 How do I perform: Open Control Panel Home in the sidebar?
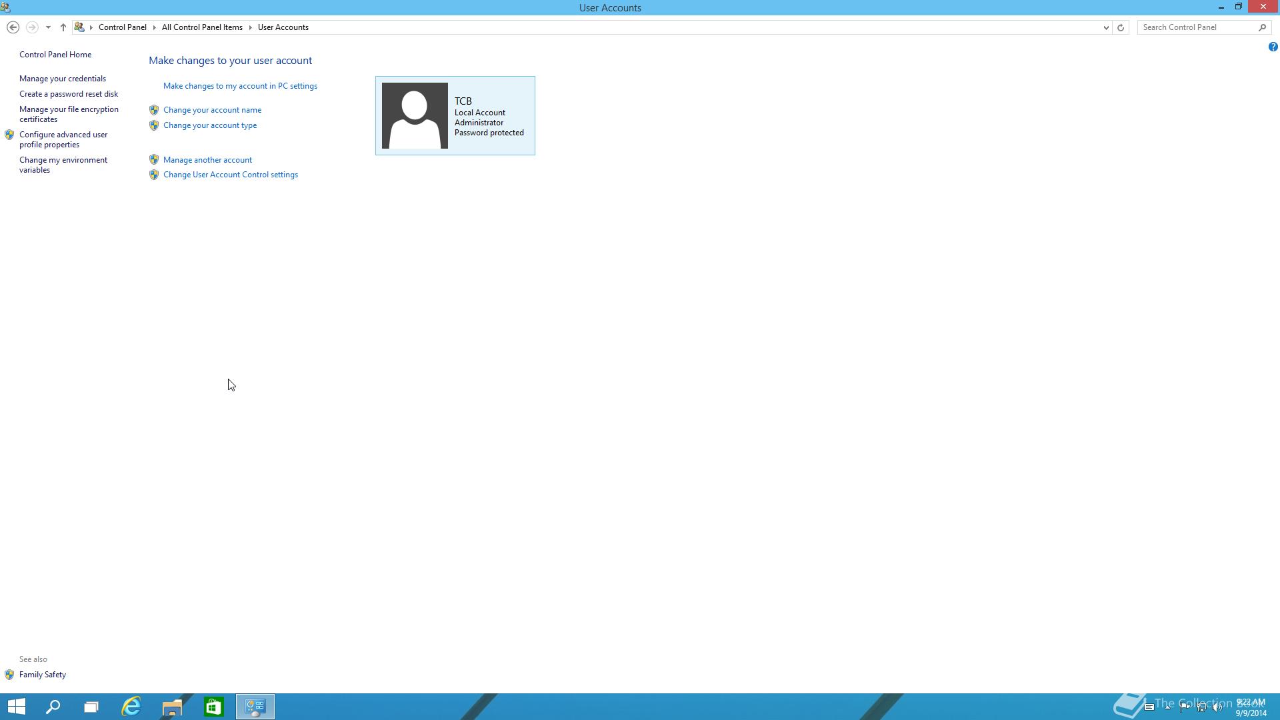coord(55,55)
